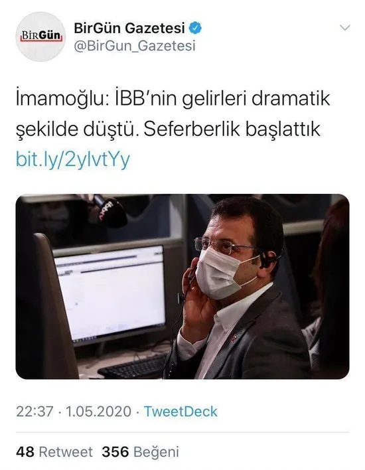This screenshot has width=365, height=470.
Task: Open the bit.ly/2ylvtYy link
Action: point(73,159)
